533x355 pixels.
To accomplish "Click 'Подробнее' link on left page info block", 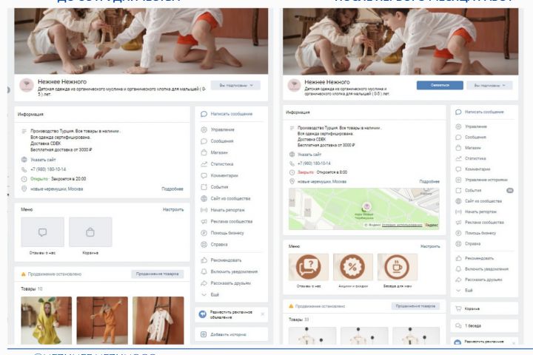I will (x=172, y=189).
